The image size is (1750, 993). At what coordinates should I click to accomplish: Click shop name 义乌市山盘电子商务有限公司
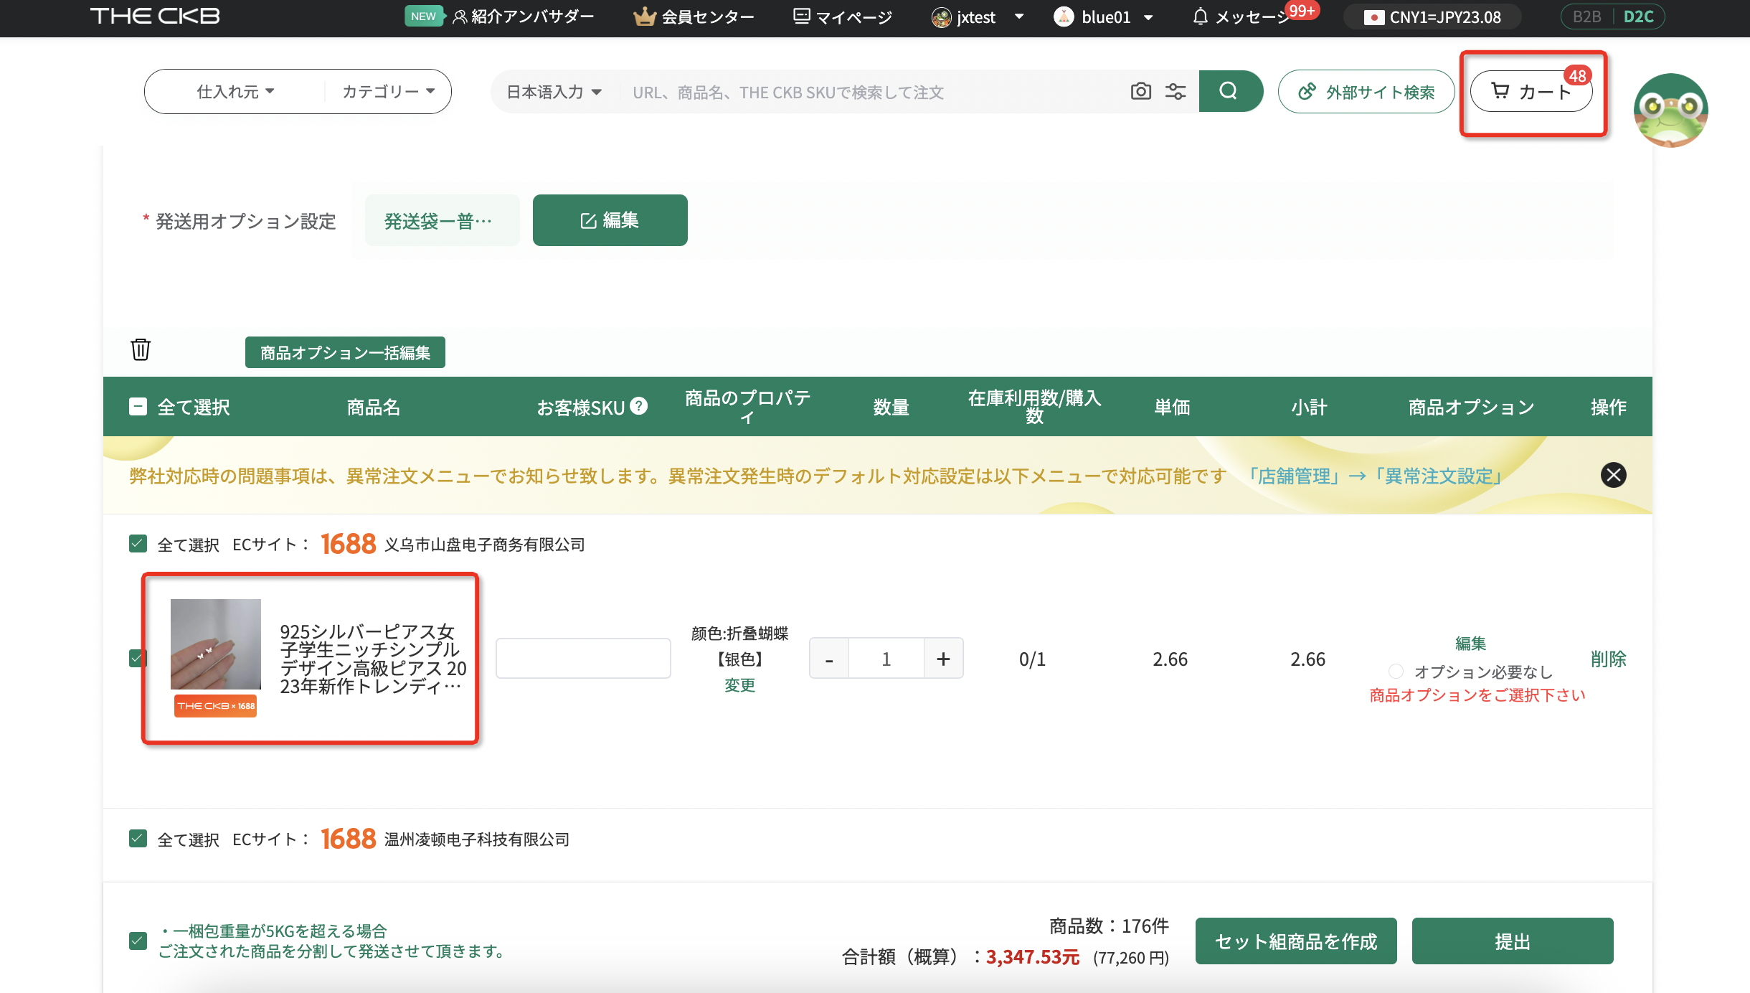(x=485, y=545)
